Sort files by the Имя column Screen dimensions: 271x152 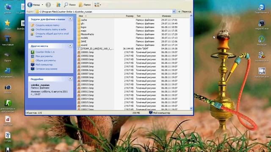[96, 16]
